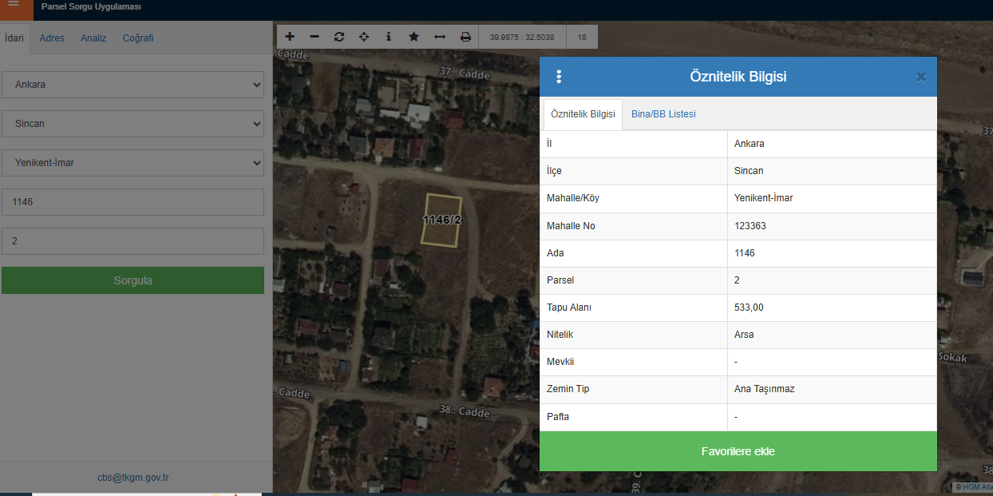Open favorites with the star icon
This screenshot has height=496, width=993.
(413, 37)
